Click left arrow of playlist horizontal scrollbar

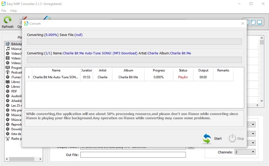pos(7,159)
